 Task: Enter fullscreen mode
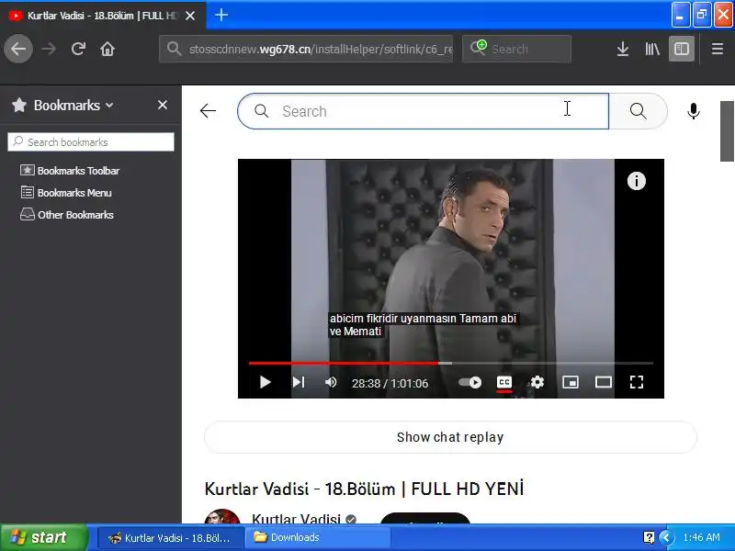pyautogui.click(x=636, y=382)
